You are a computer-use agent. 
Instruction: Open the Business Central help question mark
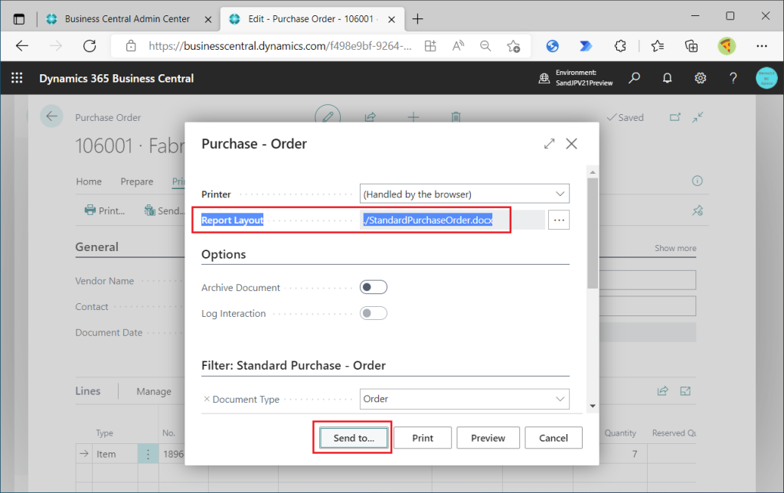click(733, 78)
